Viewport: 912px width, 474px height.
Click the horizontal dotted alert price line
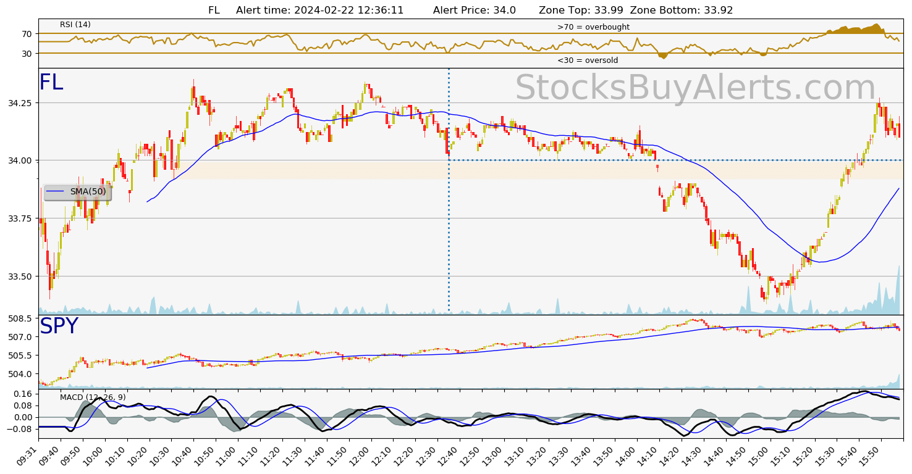(x=675, y=160)
